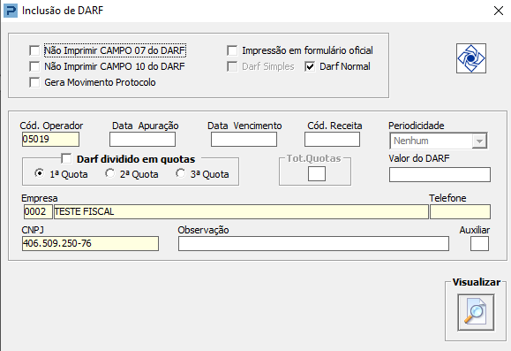
Task: Click the Visualizar magnifier preview button
Action: pyautogui.click(x=476, y=312)
